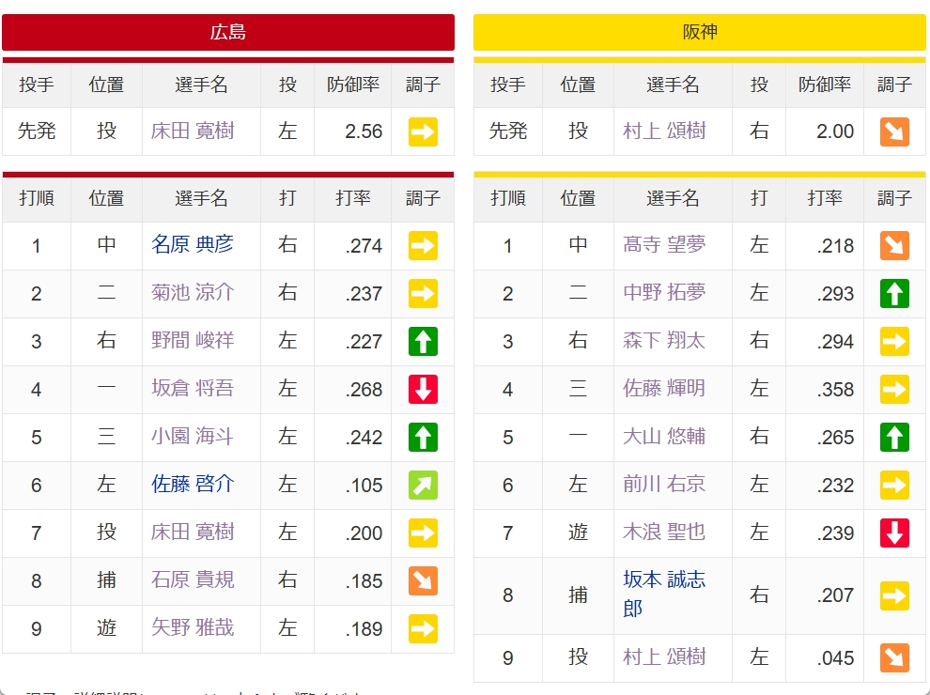Open starting pitcher 村上 頌樹 player link
This screenshot has width=930, height=695.
coord(664,131)
